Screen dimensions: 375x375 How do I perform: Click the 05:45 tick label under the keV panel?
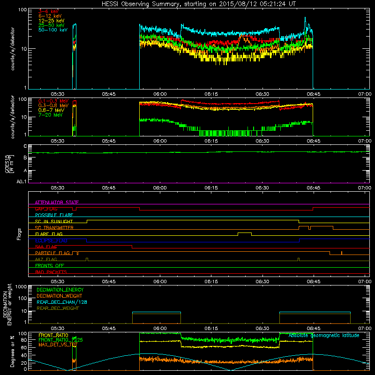109,94
